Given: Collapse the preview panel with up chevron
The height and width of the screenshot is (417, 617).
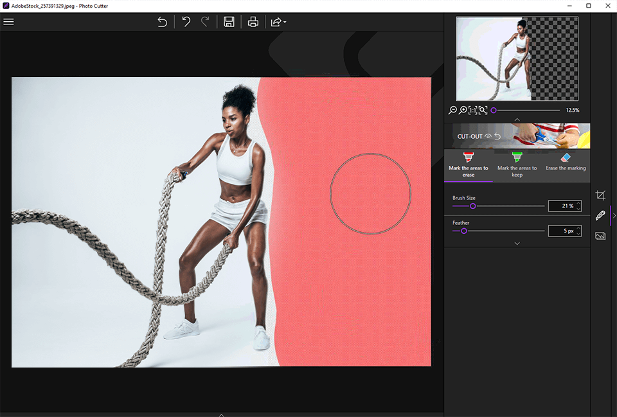Looking at the screenshot, I should [x=517, y=120].
